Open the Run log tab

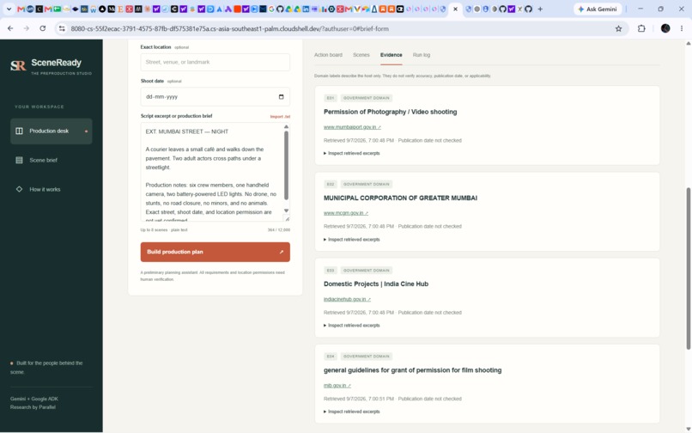pyautogui.click(x=421, y=55)
